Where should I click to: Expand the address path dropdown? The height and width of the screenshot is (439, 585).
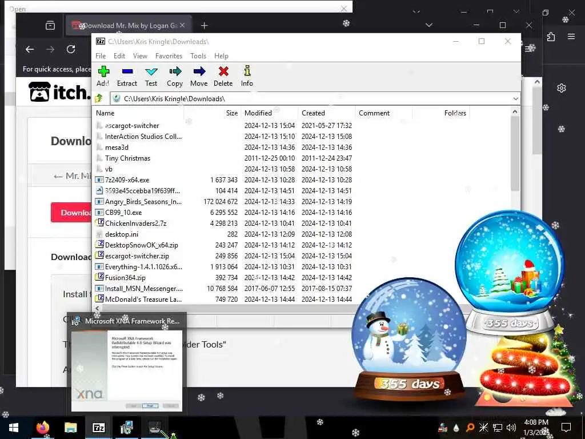(x=516, y=99)
